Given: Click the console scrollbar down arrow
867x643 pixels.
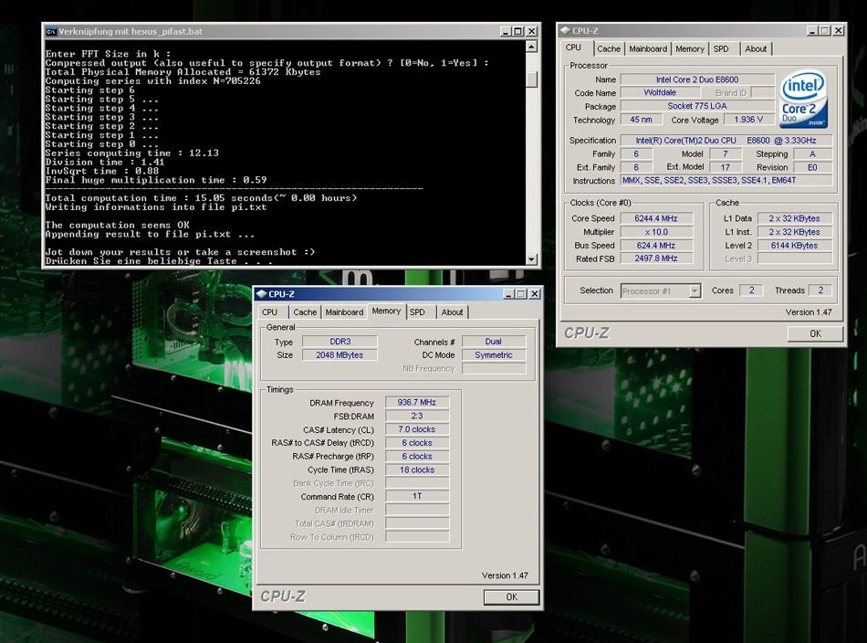Looking at the screenshot, I should [x=531, y=259].
